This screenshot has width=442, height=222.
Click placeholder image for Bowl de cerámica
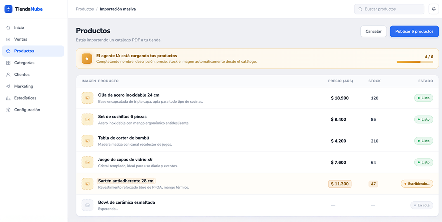pyautogui.click(x=87, y=205)
